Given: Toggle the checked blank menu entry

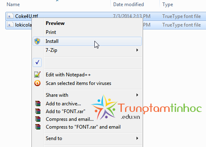Looking at the screenshot, I should pos(37,62).
